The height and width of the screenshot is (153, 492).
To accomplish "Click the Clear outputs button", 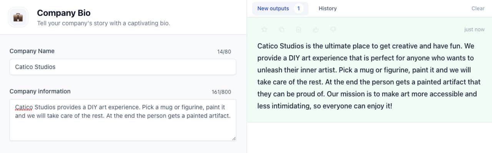I will coord(478,8).
